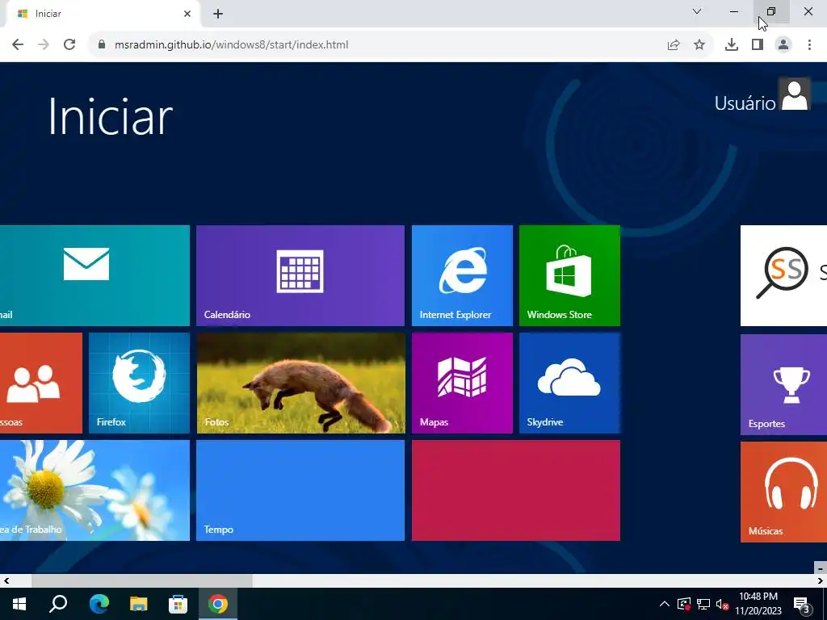Open a new tab with plus button
Screen dimensions: 827x620
pyautogui.click(x=218, y=14)
